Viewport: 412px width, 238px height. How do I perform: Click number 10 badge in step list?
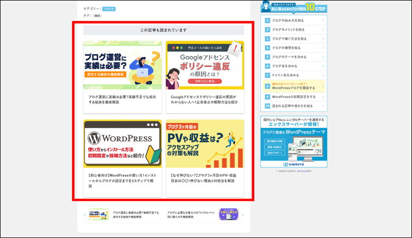click(267, 106)
